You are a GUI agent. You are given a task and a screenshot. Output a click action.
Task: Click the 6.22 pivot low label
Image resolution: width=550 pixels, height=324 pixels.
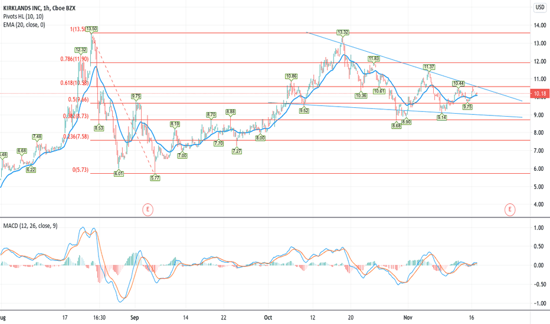(x=31, y=170)
